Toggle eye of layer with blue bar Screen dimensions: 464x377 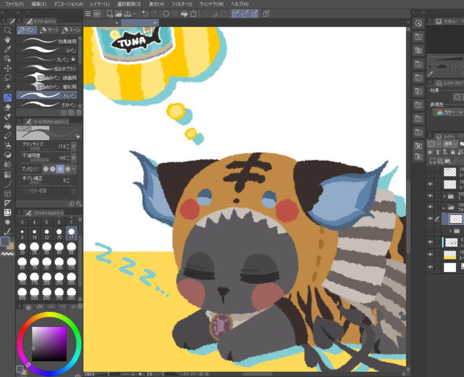[430, 242]
